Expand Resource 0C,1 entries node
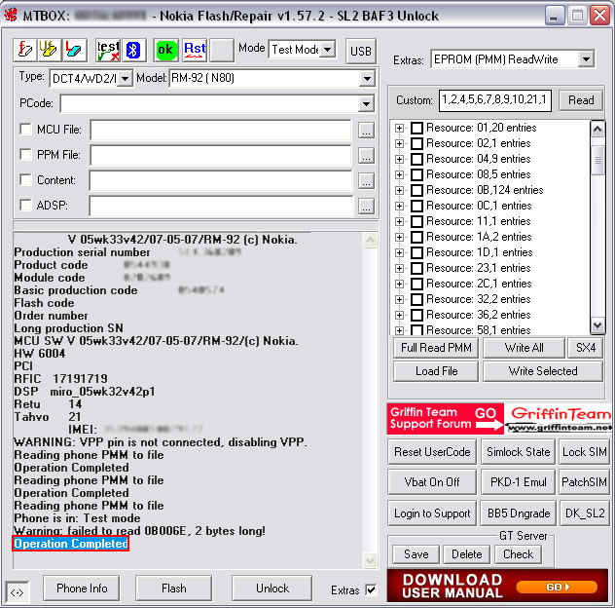The width and height of the screenshot is (615, 608). 399,207
